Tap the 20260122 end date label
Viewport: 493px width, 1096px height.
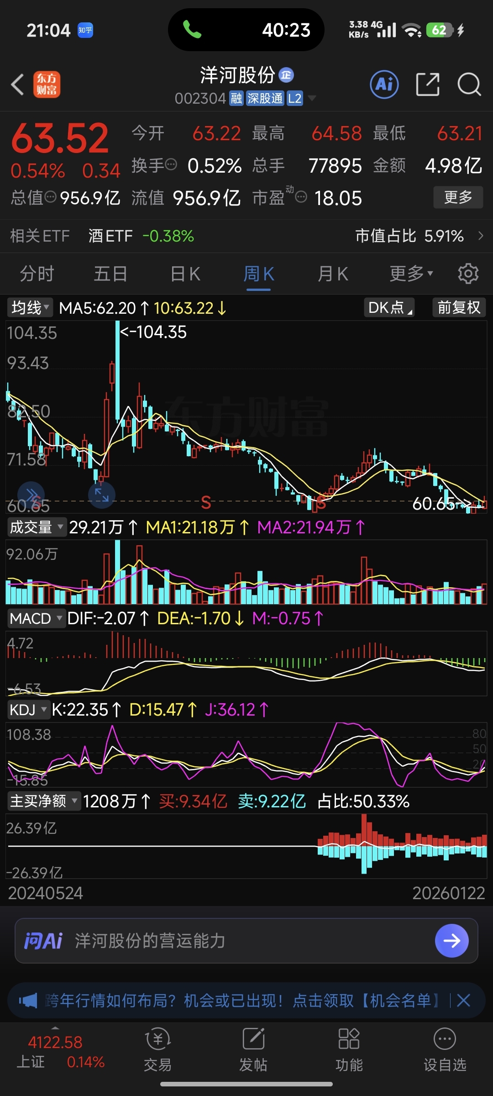[449, 893]
